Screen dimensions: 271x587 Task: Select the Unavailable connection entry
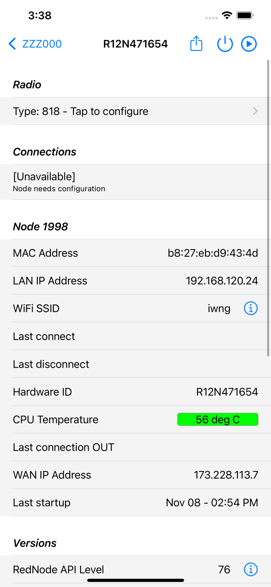point(114,181)
